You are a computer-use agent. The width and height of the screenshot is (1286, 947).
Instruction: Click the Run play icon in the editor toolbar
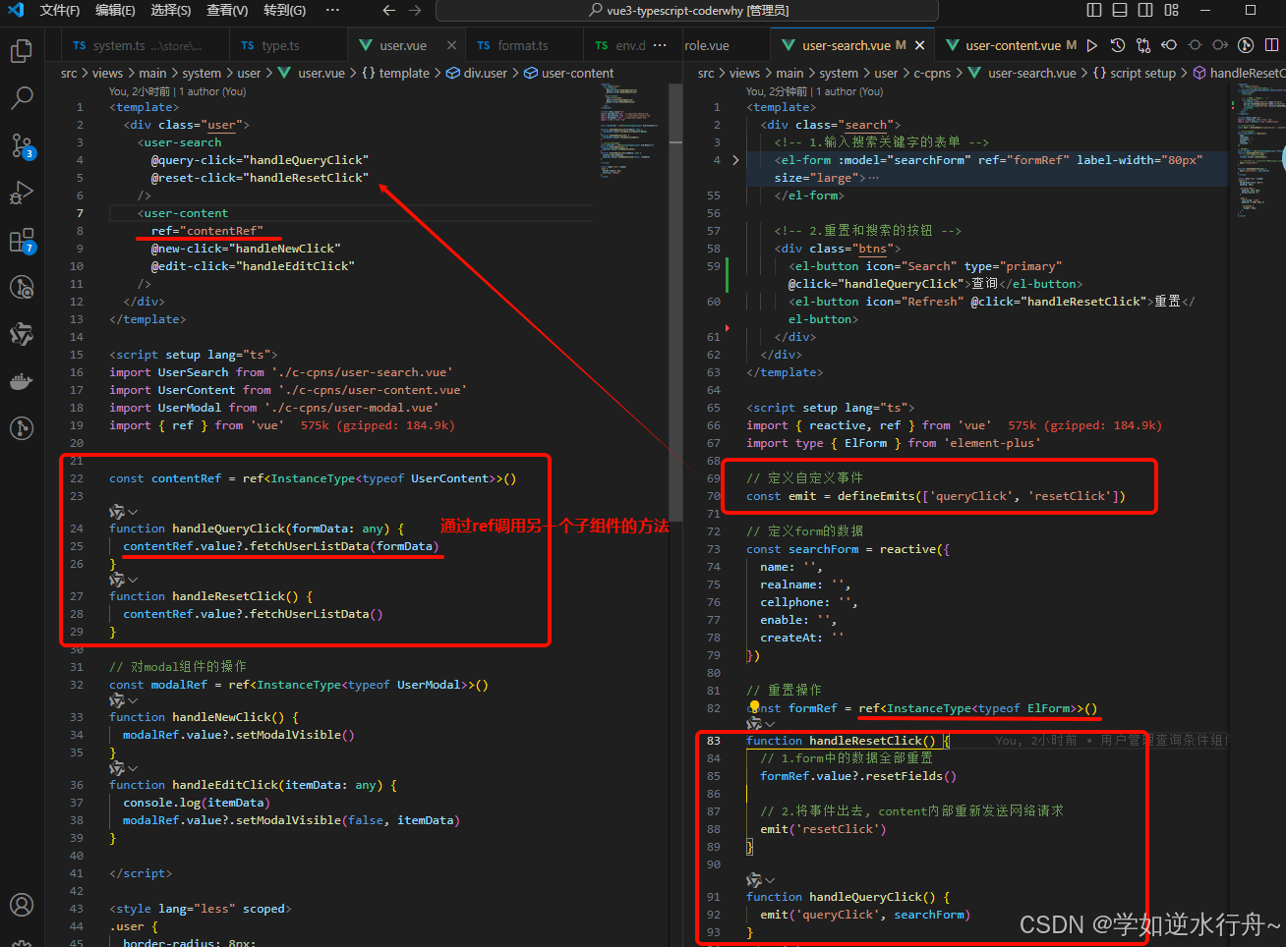click(x=1092, y=45)
